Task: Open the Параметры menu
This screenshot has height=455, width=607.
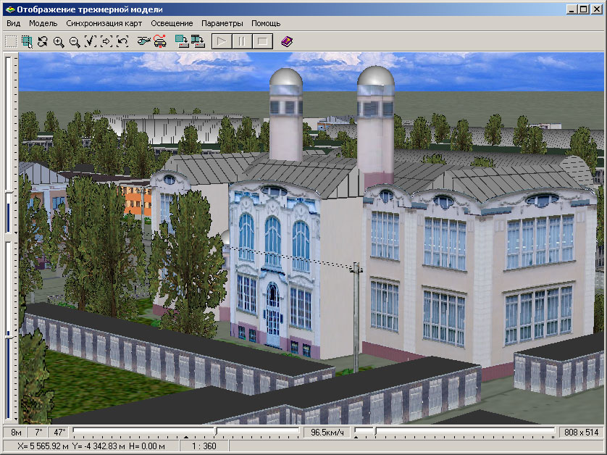Action: (222, 23)
